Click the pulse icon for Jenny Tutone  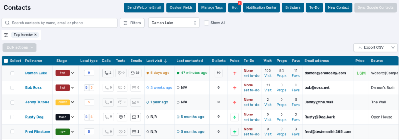click(235, 102)
